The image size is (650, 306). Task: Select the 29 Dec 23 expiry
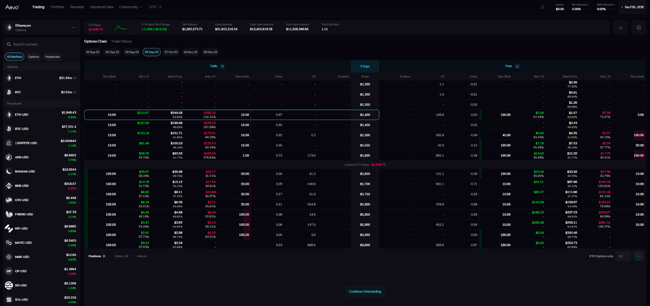click(x=210, y=52)
